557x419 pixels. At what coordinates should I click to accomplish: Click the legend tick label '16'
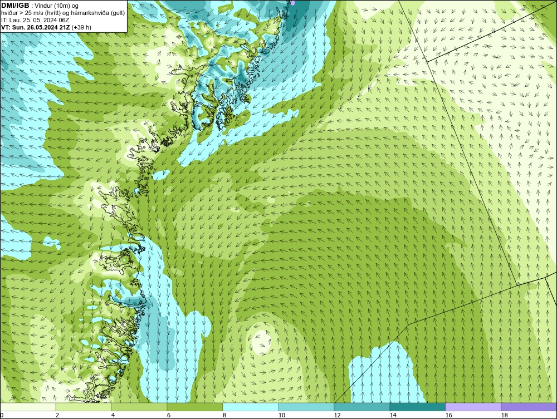click(x=448, y=415)
